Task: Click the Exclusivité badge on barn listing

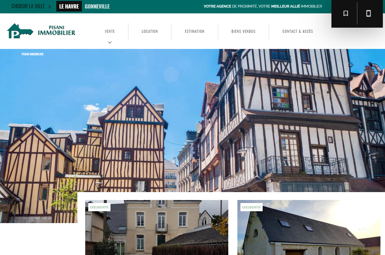Action: pos(251,207)
